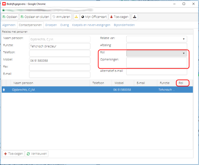Open Koepels en nevenvestigingen tab
This screenshot has height=165, width=199.
[91, 25]
